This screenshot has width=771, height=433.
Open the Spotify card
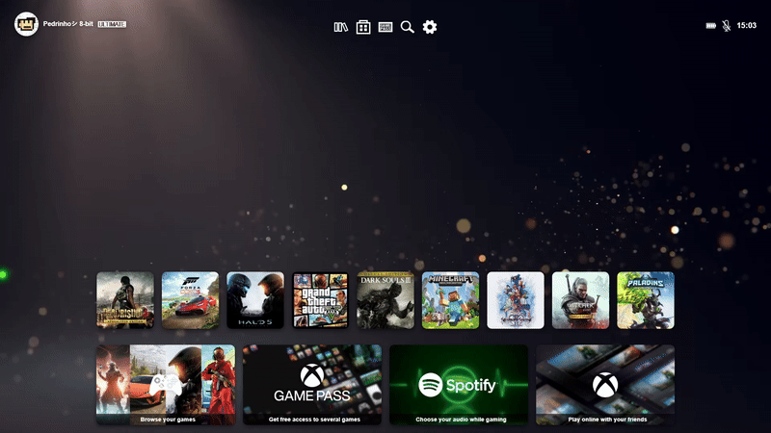[x=459, y=385]
